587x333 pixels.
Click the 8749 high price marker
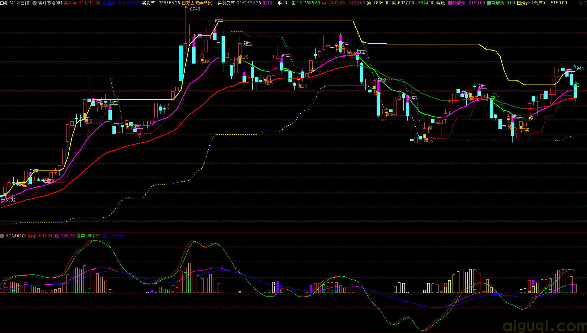195,9
